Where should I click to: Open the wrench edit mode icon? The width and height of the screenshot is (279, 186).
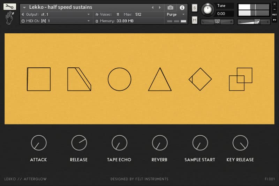[x=10, y=7]
